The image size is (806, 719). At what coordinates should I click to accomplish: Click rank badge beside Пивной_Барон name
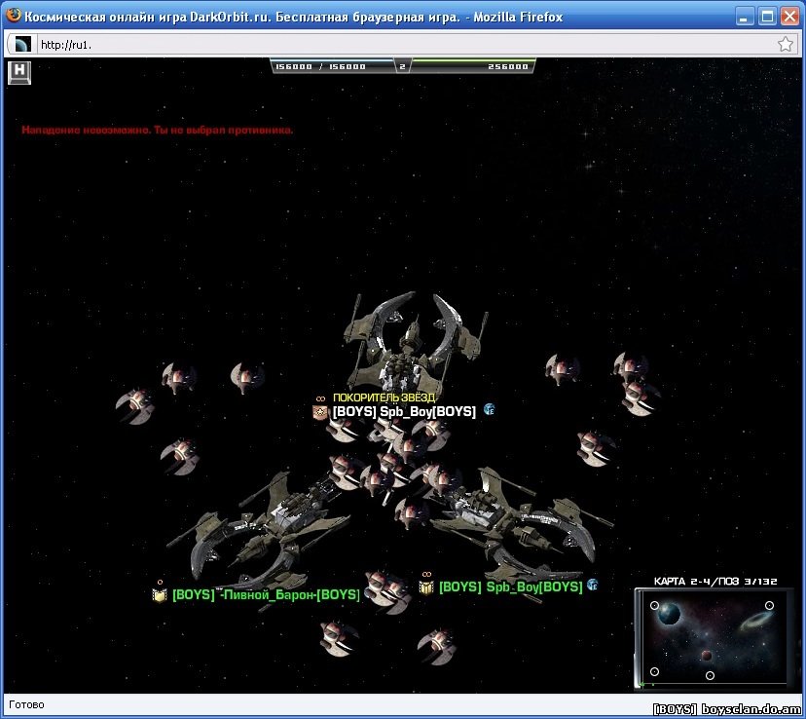(x=160, y=595)
